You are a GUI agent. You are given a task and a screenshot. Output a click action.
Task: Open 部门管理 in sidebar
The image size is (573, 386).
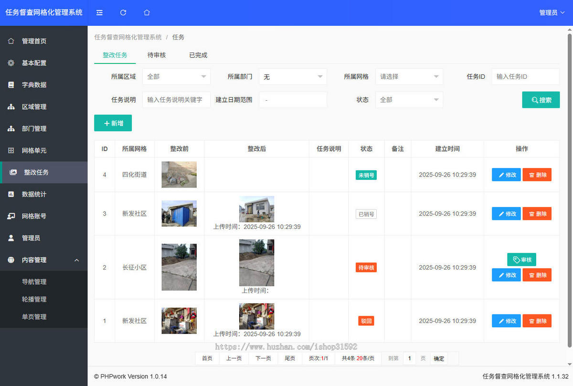44,129
